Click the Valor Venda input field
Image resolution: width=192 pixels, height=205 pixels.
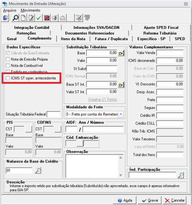tap(170, 53)
